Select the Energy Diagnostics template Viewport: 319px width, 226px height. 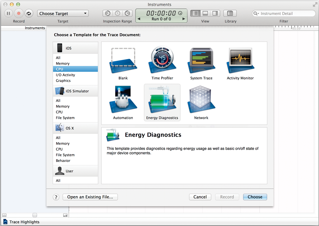(162, 103)
